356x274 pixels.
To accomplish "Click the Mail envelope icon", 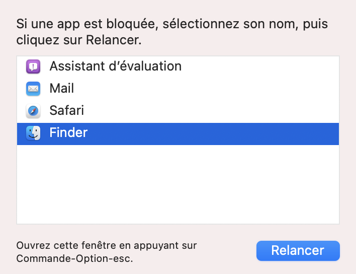I will (33, 89).
